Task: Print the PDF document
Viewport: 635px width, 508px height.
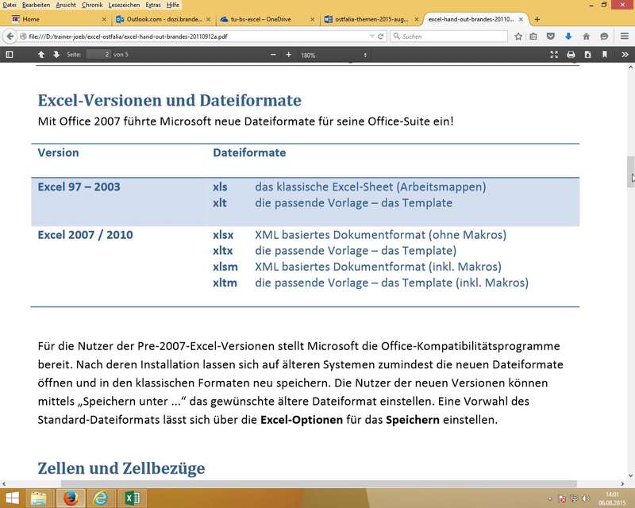Action: click(x=571, y=55)
